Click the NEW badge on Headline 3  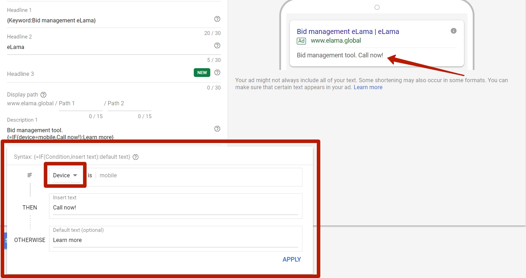click(202, 72)
